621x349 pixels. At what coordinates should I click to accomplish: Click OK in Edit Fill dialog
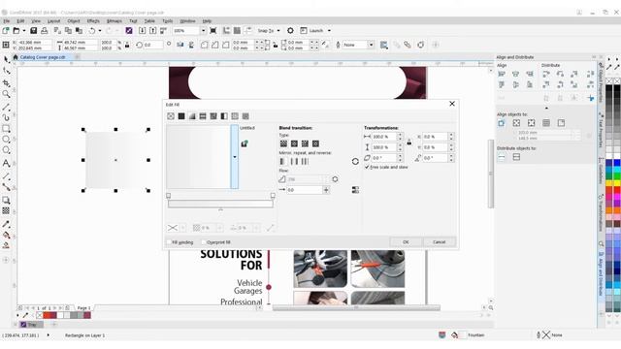coord(406,241)
